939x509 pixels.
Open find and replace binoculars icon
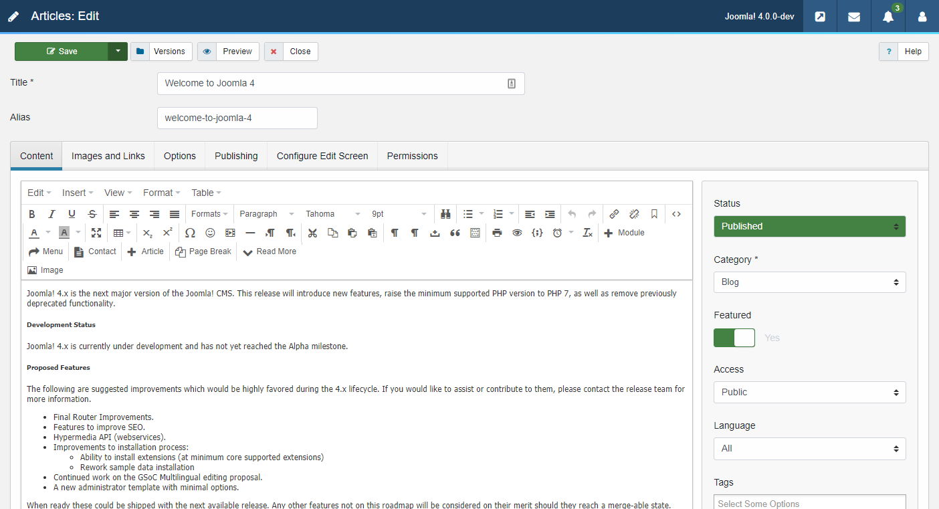tap(445, 214)
